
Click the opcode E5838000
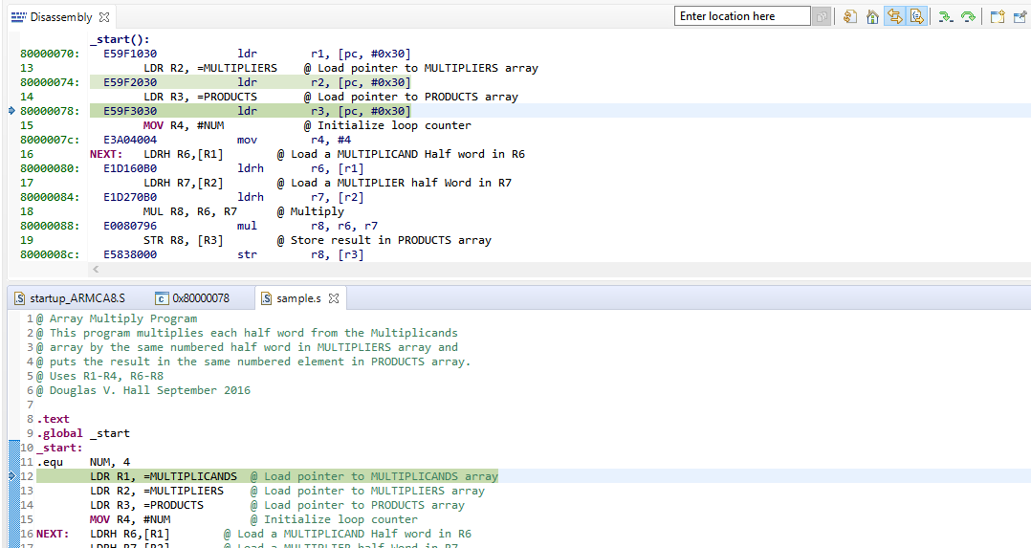[130, 254]
